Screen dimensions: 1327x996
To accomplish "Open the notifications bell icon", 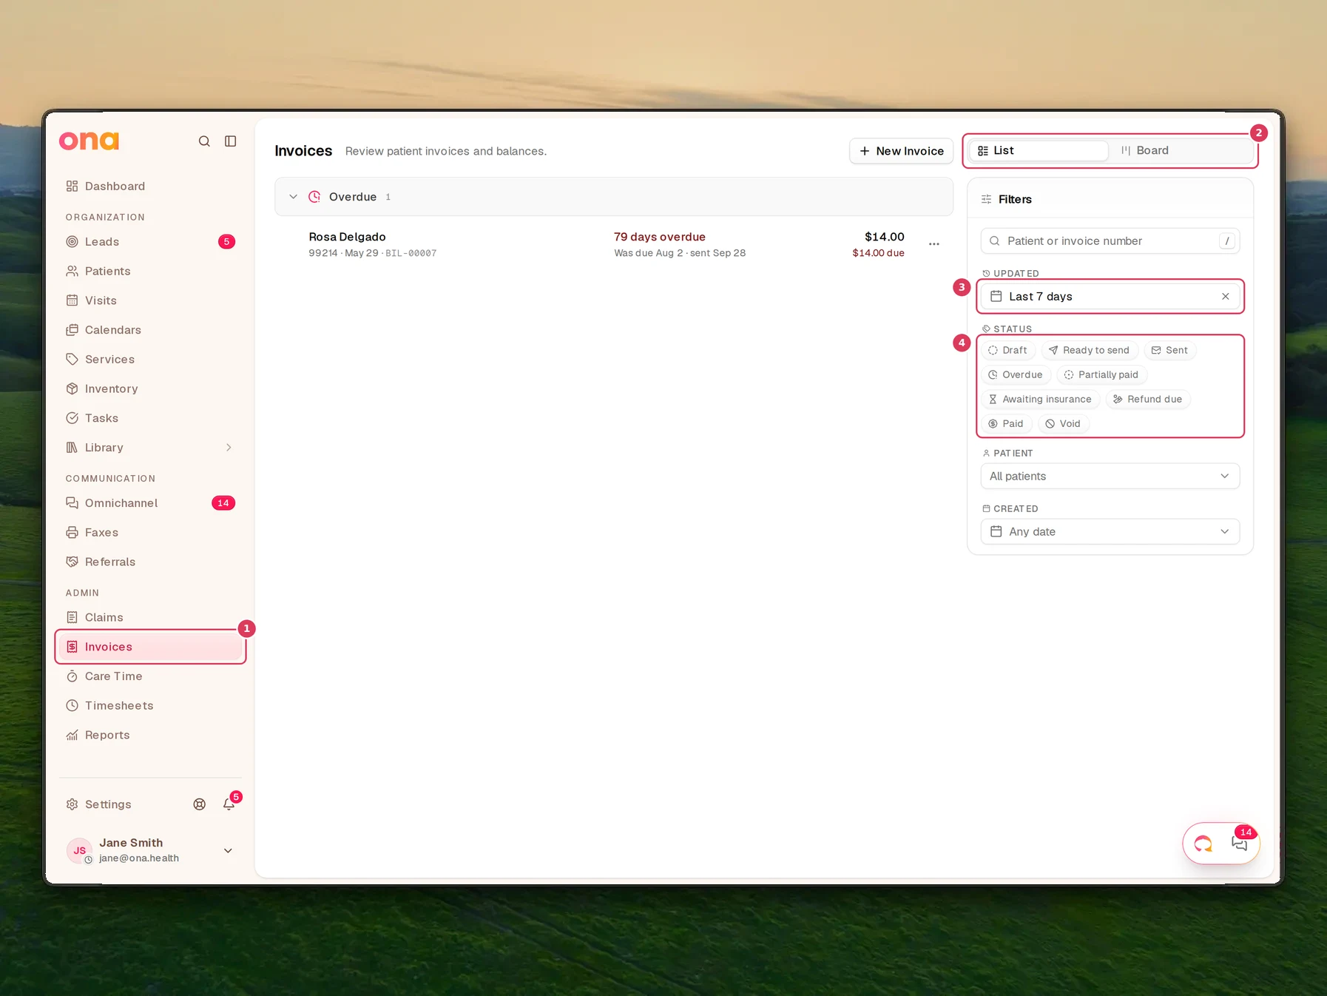I will (x=229, y=804).
